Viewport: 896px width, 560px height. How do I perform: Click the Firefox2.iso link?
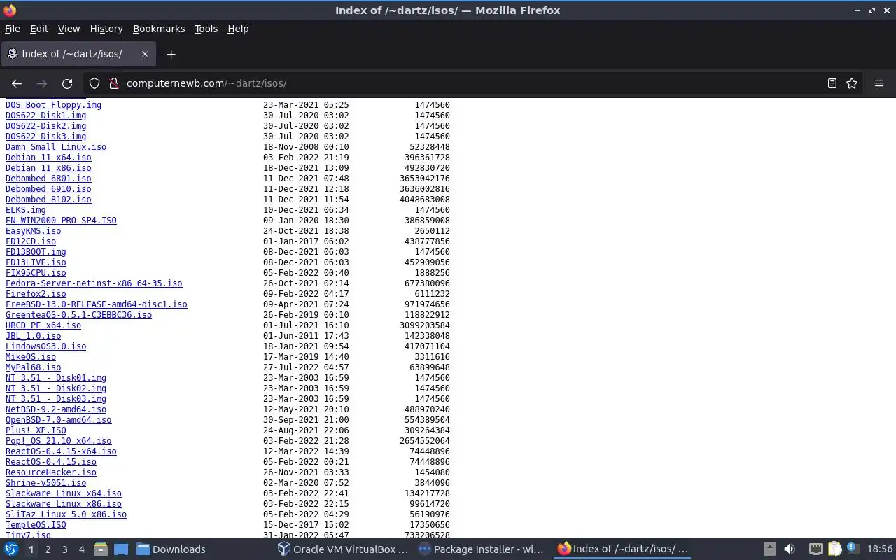pyautogui.click(x=36, y=294)
